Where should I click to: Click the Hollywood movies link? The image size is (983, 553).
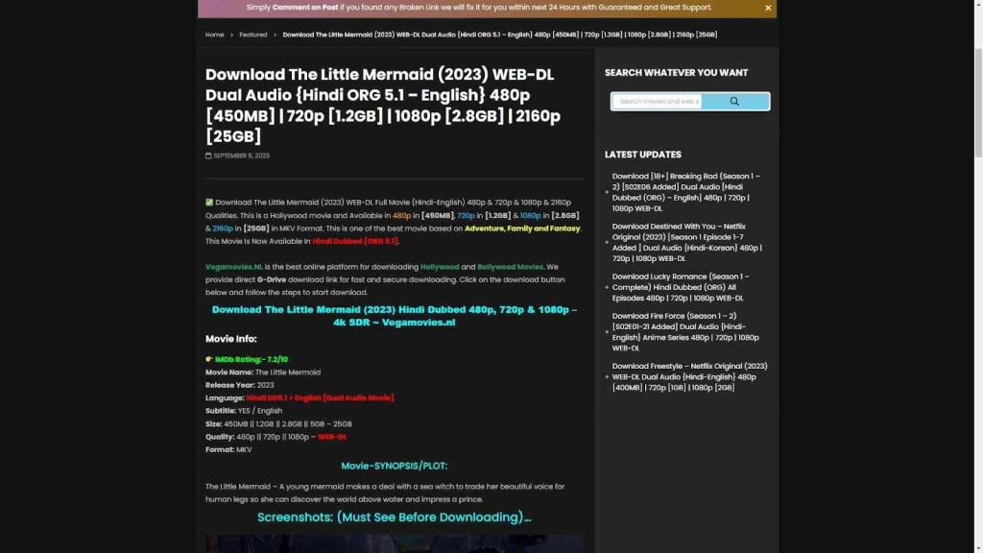click(x=440, y=267)
